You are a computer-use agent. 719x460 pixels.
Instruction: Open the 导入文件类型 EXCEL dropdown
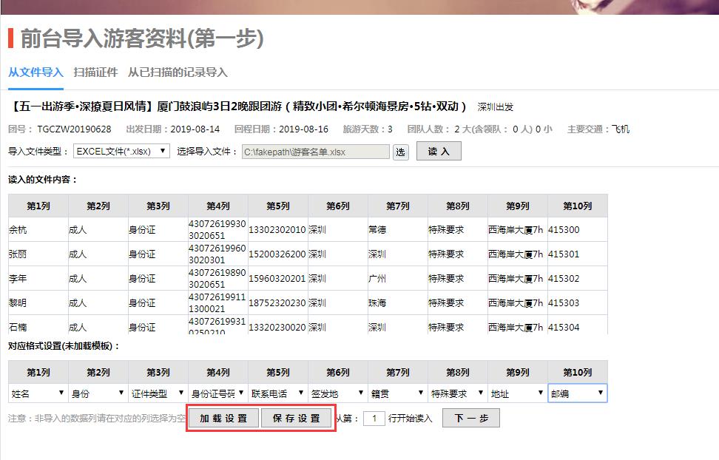click(x=121, y=151)
